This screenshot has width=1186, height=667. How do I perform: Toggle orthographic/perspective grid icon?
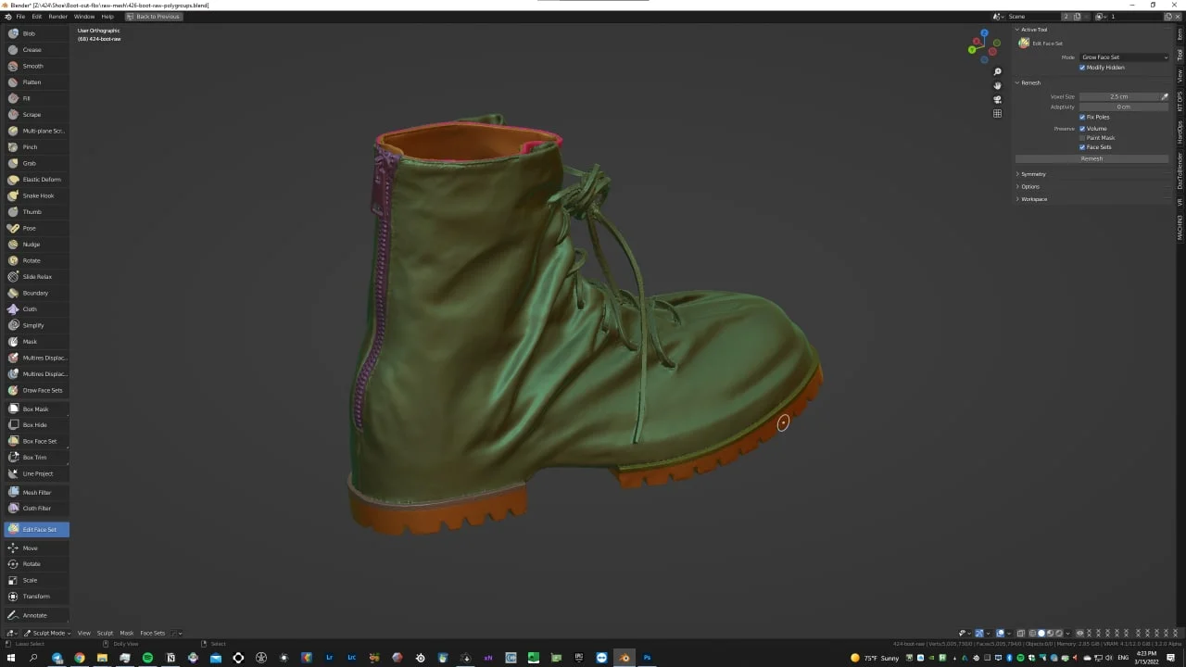(997, 113)
